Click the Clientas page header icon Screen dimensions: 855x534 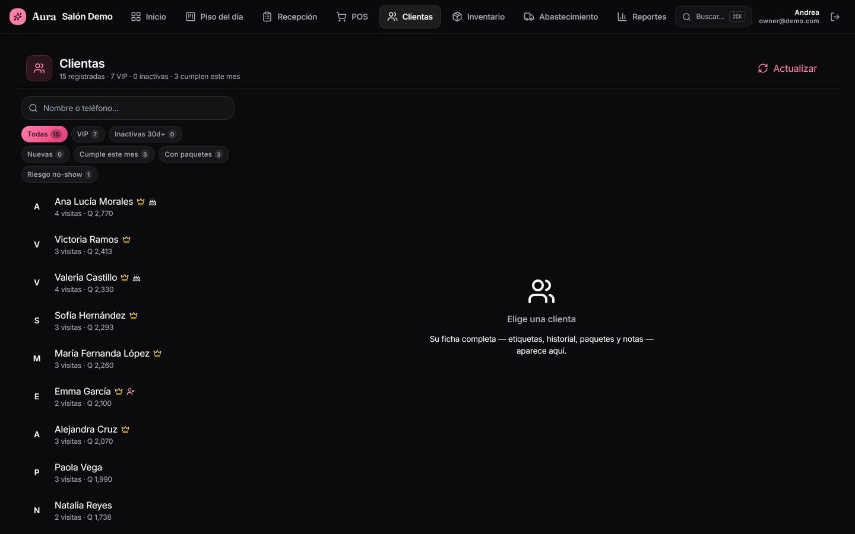click(39, 68)
